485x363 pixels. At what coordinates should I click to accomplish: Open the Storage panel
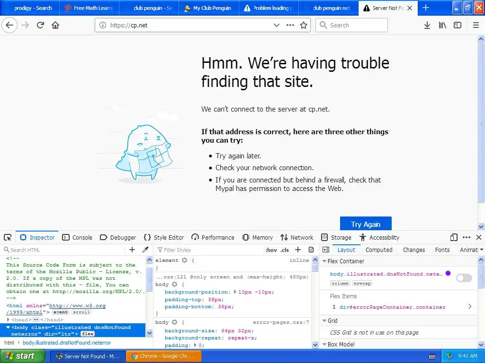[x=336, y=237]
